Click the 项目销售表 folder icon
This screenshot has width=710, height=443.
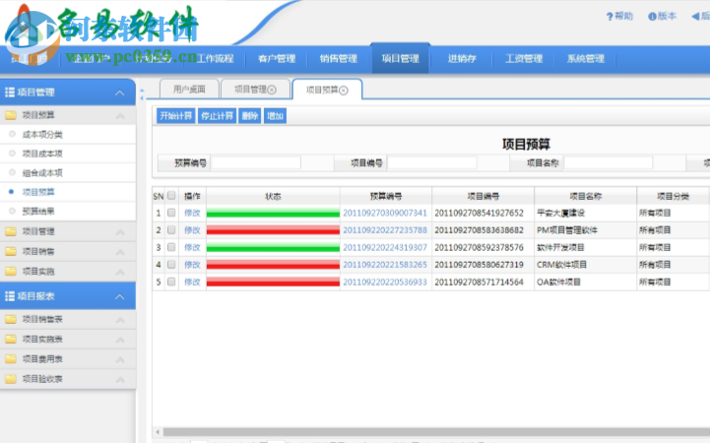pos(11,319)
